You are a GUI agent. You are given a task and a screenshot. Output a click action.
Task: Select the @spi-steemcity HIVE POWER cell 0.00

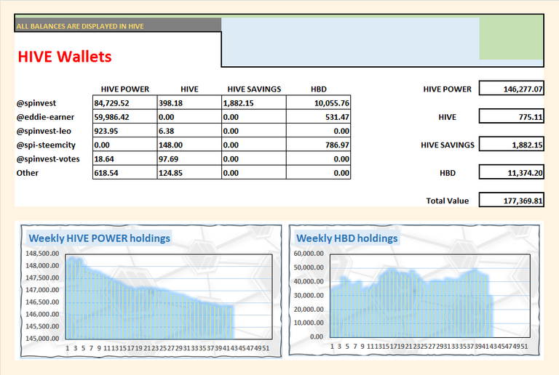124,145
